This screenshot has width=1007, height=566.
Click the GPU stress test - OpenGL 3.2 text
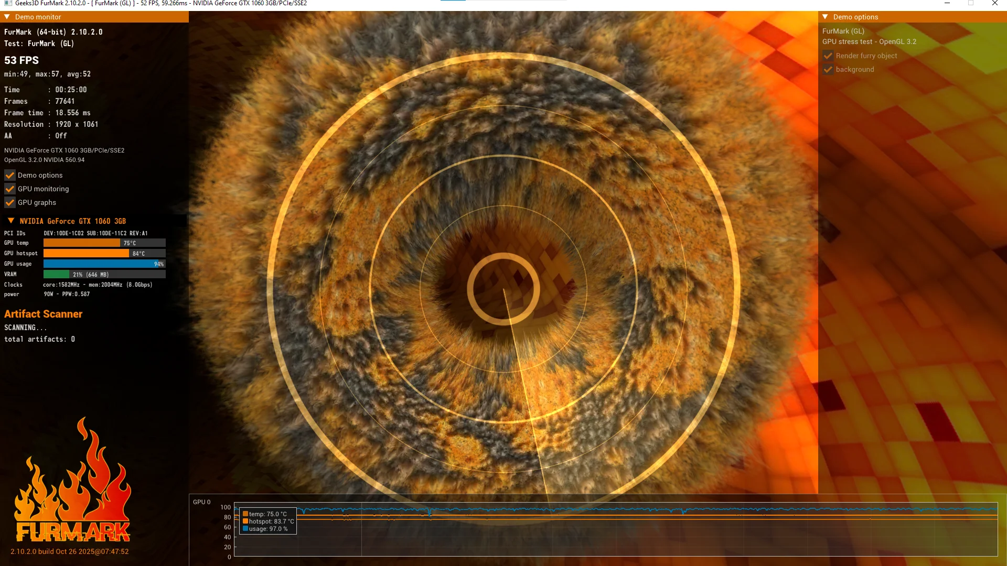(869, 41)
